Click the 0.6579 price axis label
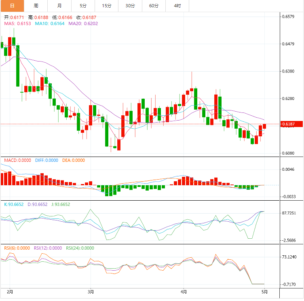The height and width of the screenshot is (301, 304). (288, 17)
